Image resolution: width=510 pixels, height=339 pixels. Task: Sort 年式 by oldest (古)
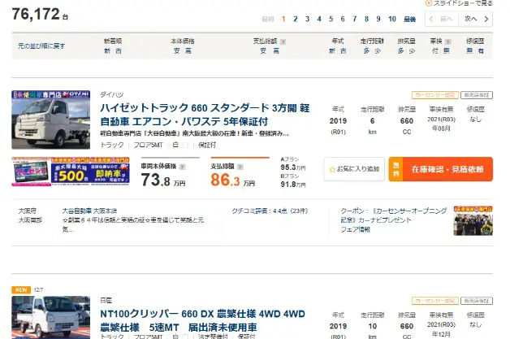[x=344, y=51]
